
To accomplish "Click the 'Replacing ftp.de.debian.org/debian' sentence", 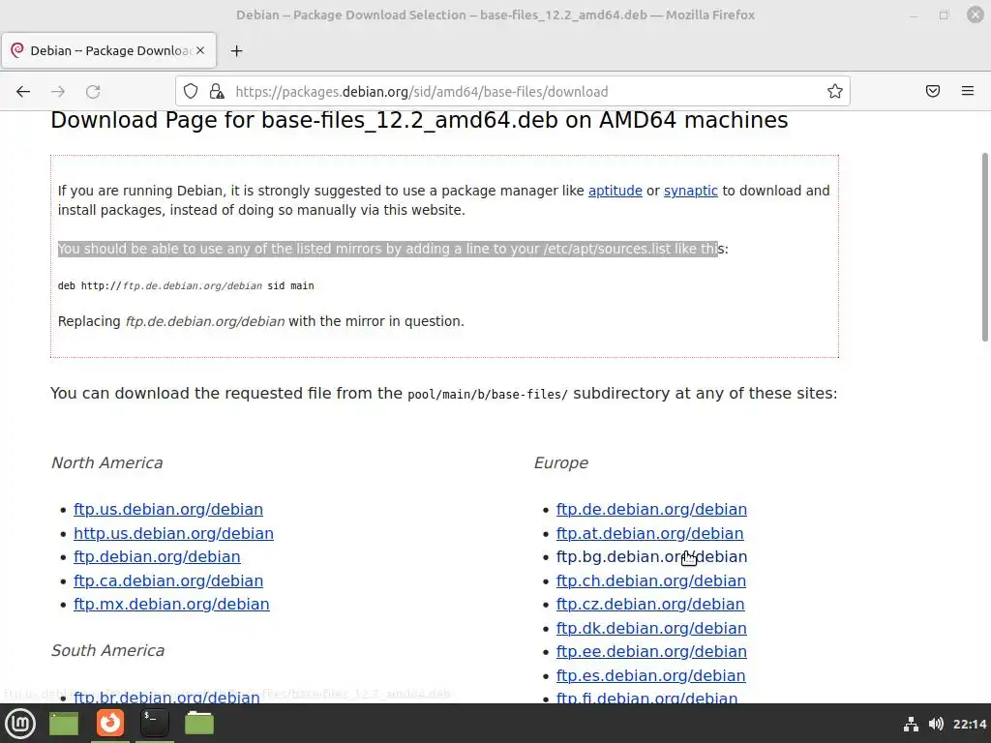I will (261, 321).
